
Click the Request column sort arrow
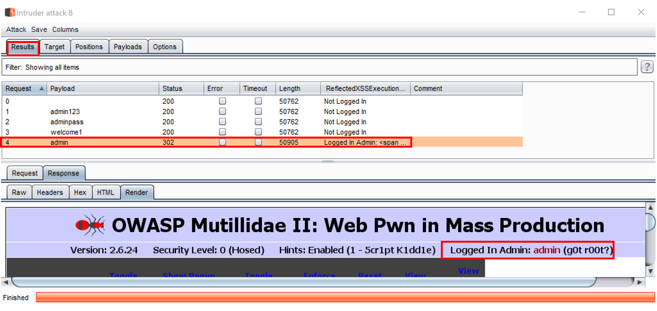tap(42, 88)
